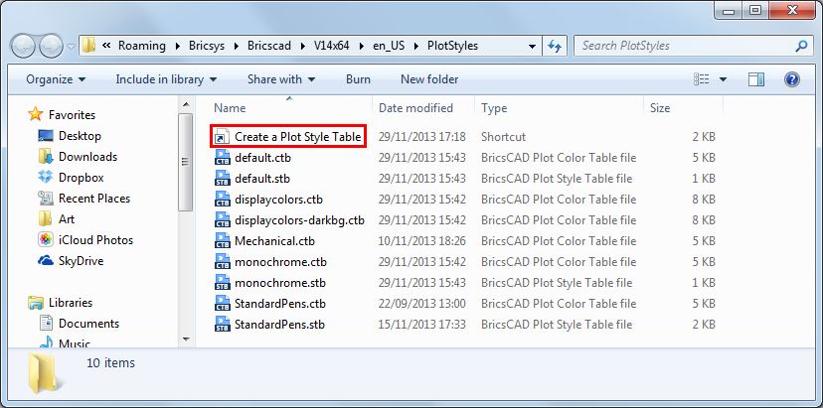823x408 pixels.
Task: Click the CTB icon of displaycolors.ctb
Action: point(223,200)
